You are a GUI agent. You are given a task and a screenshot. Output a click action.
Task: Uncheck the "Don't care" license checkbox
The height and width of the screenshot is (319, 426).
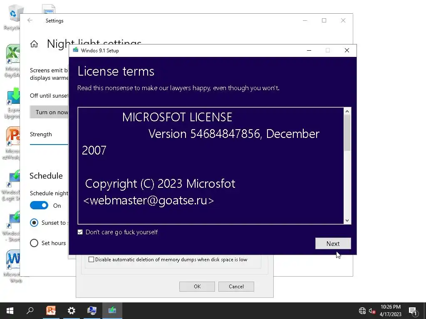[x=80, y=232]
